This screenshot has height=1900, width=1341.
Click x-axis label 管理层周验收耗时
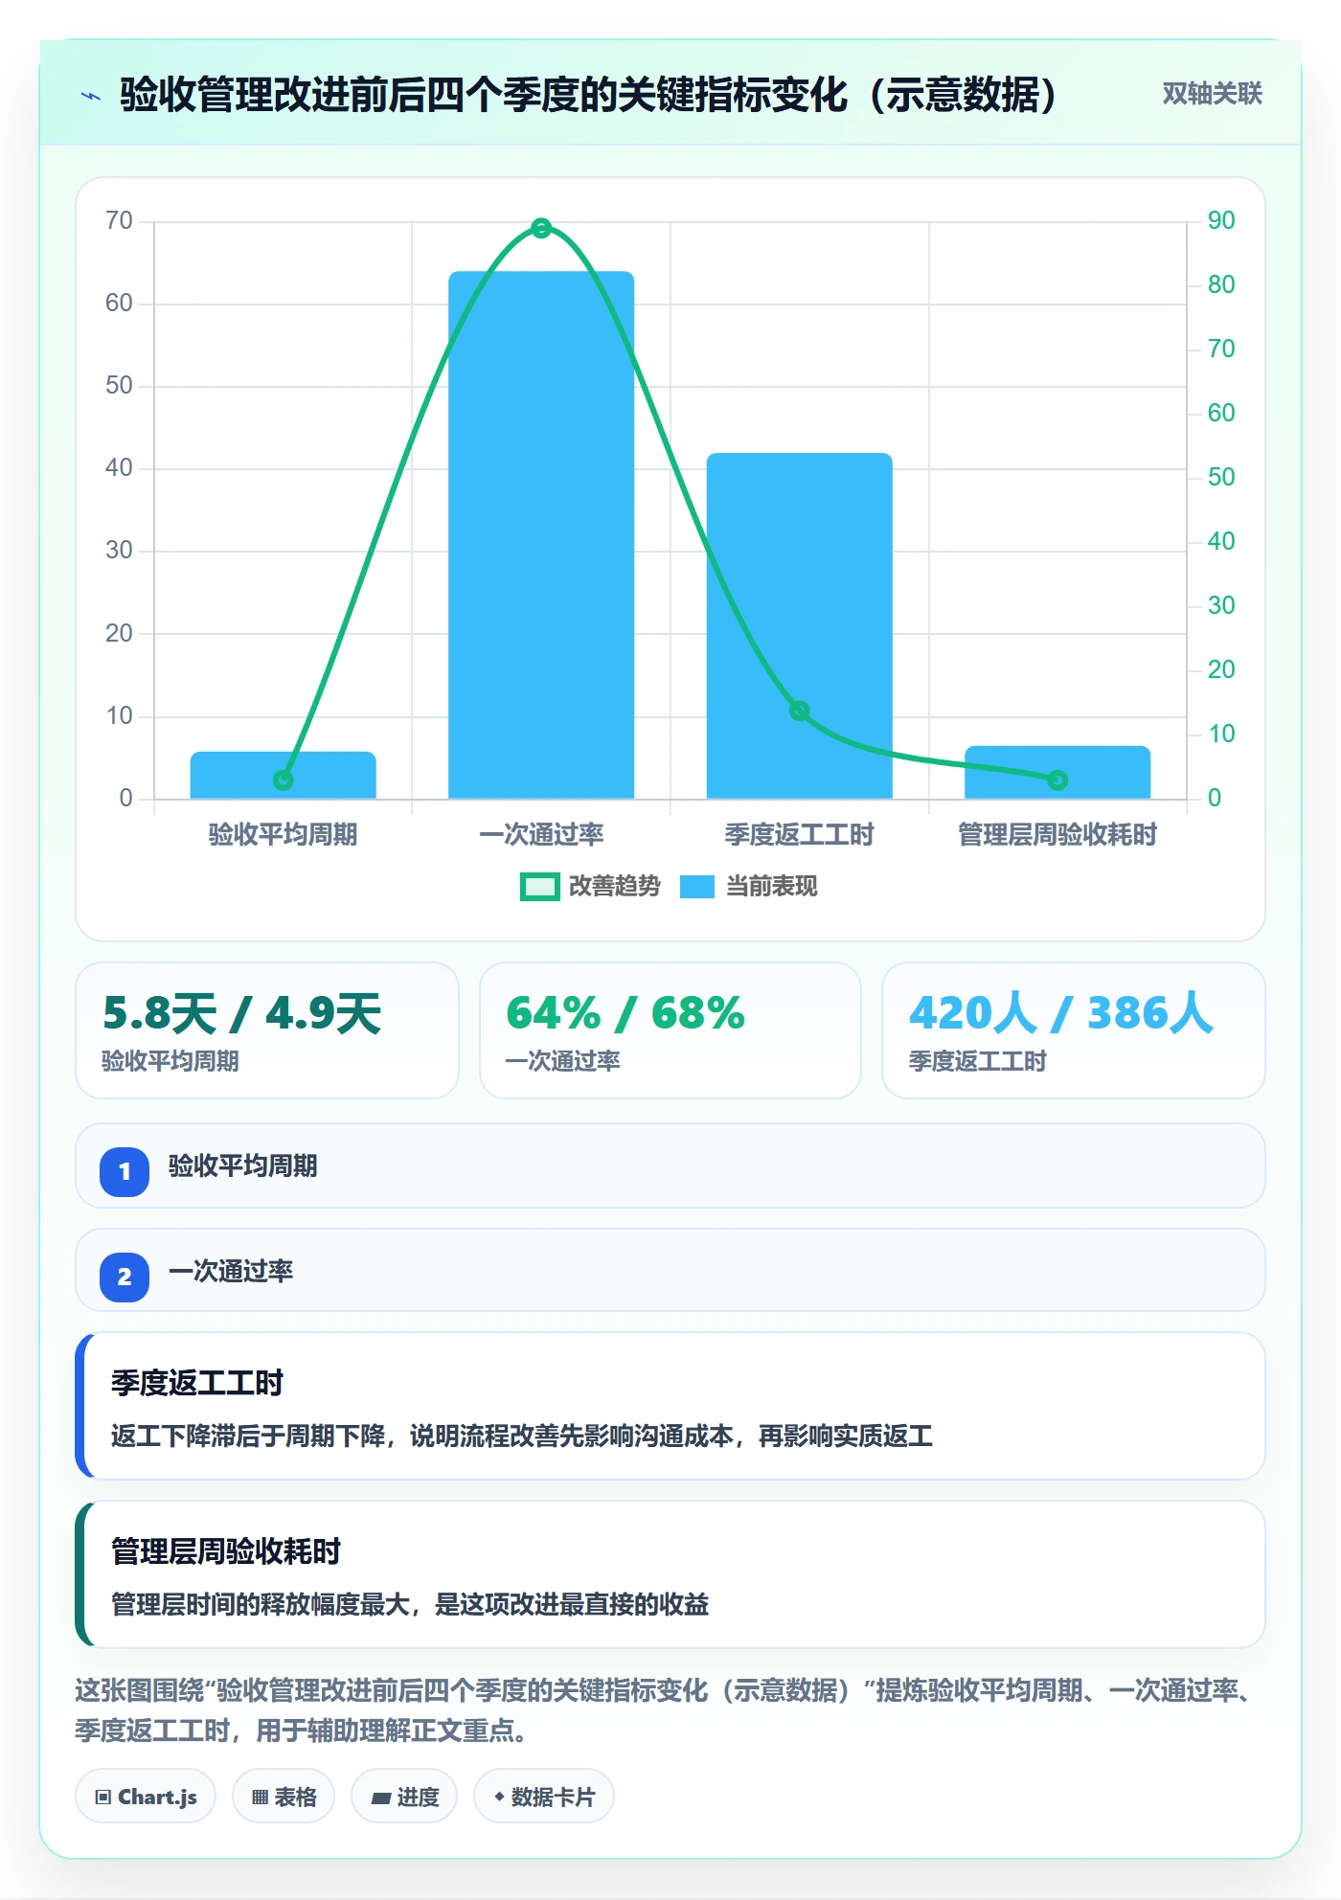point(1057,835)
